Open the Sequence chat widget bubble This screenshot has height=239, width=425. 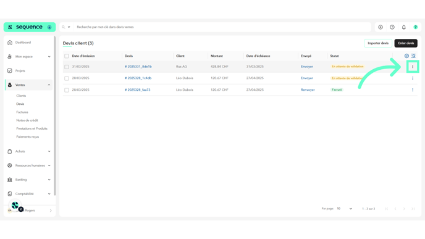15,206
